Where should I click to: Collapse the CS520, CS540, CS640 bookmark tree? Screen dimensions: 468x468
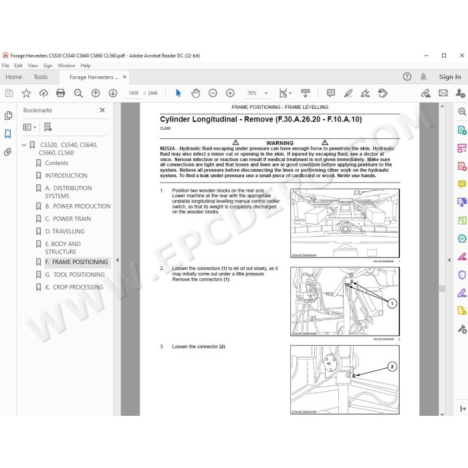coord(24,145)
